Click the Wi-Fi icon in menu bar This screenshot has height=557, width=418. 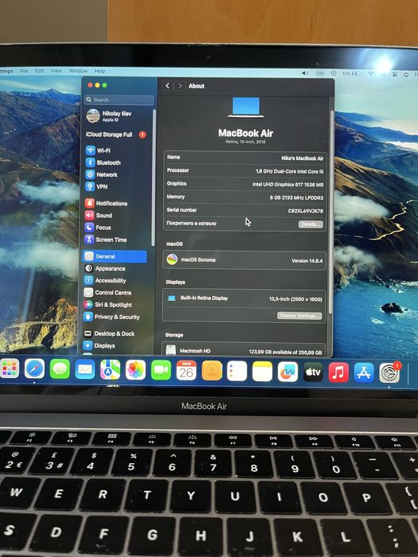[371, 73]
